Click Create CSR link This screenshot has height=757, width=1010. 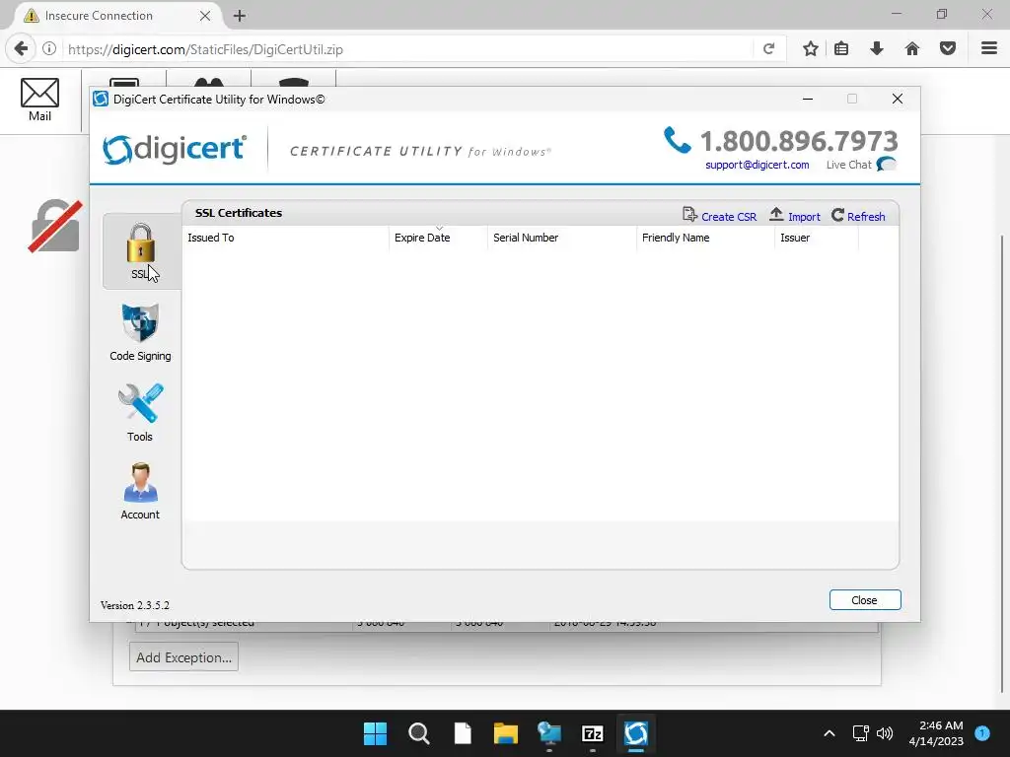[719, 216]
